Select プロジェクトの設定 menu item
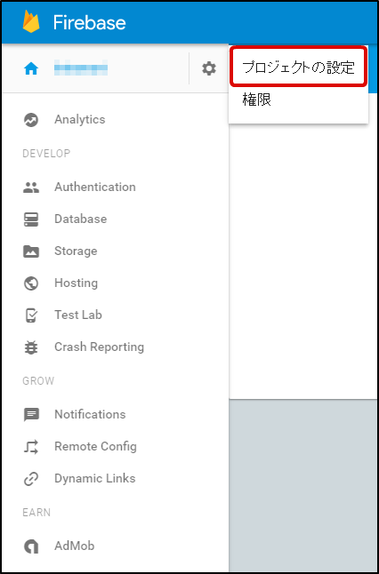 point(298,68)
